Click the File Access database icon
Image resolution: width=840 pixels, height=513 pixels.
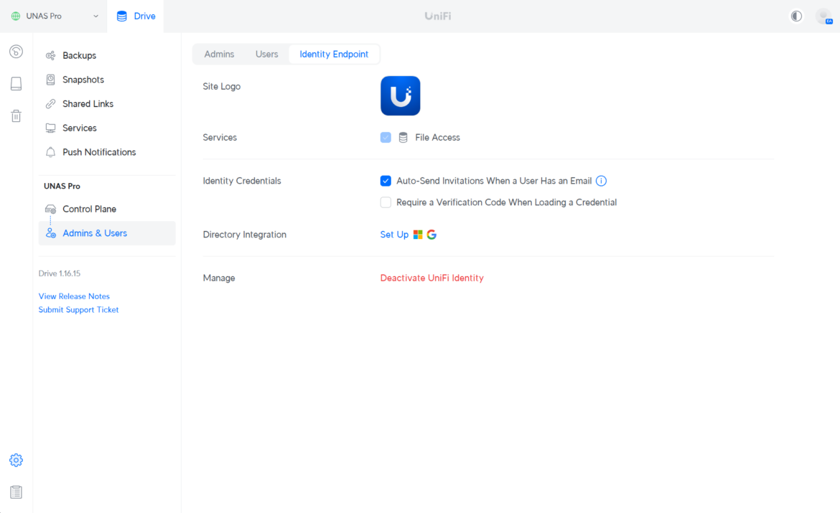[x=403, y=138]
